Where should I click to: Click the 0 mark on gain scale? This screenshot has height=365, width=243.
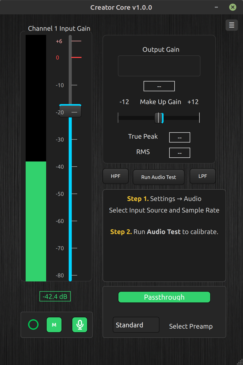(58, 57)
